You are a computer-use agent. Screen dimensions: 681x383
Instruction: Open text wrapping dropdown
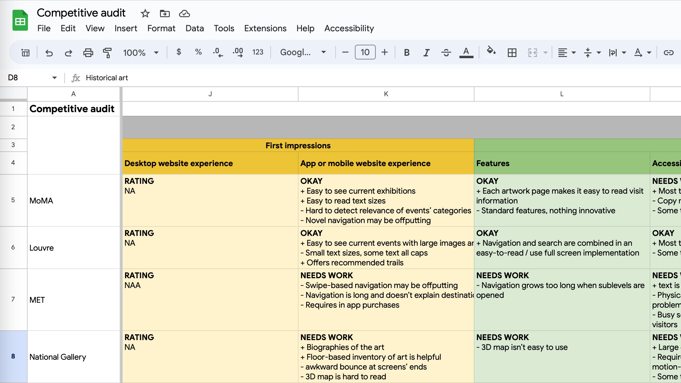617,53
